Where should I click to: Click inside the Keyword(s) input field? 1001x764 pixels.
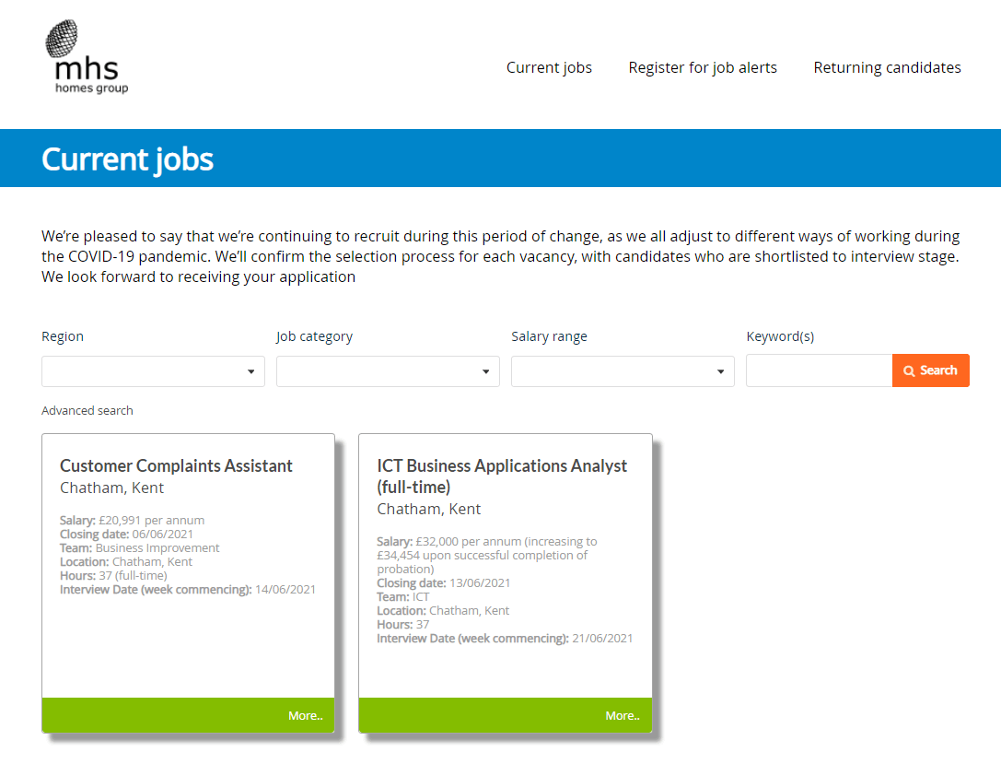[x=819, y=370]
